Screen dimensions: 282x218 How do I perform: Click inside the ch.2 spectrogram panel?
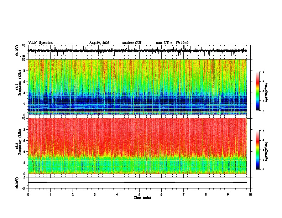coord(137,146)
